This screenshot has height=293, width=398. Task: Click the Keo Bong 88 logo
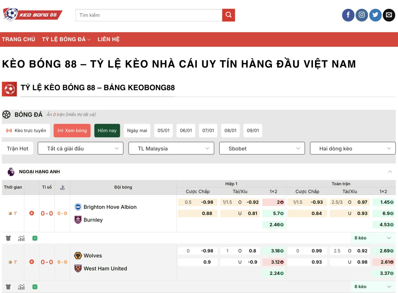pos(33,15)
